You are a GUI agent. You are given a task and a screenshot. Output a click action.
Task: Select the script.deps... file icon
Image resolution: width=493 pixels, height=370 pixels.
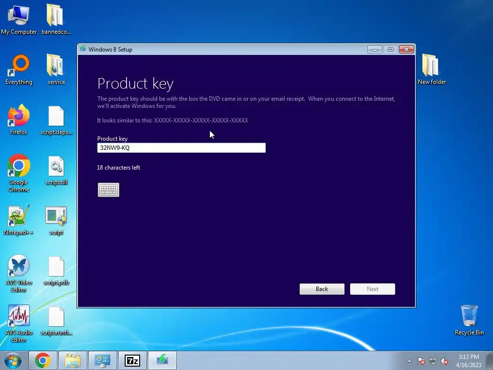tap(56, 121)
